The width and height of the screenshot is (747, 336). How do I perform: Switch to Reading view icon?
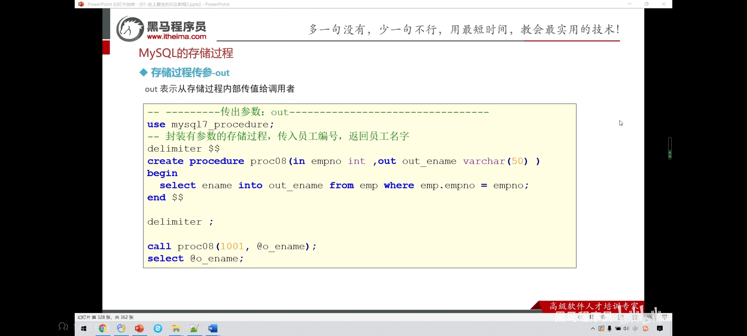[x=650, y=317]
